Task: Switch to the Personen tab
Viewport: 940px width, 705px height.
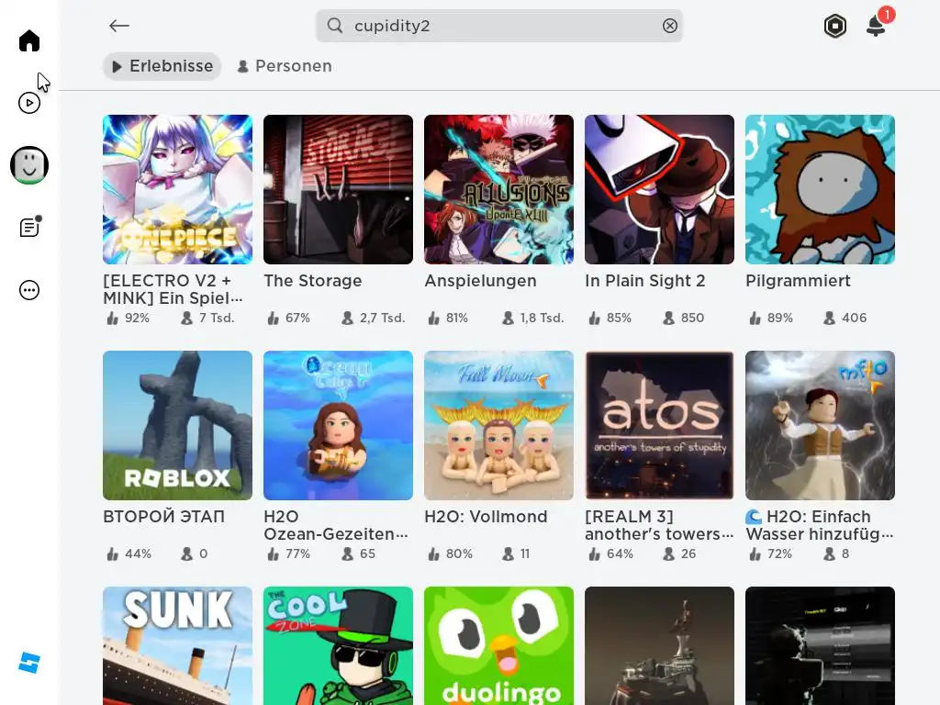Action: [x=285, y=66]
